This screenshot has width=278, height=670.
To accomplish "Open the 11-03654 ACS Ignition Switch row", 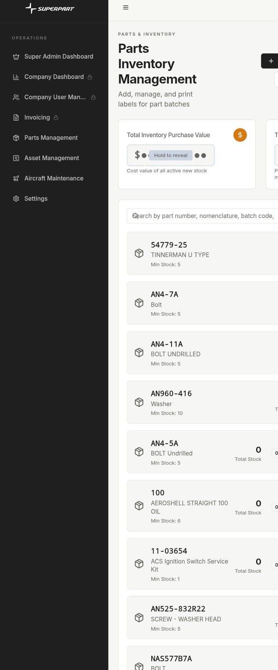I will click(x=203, y=564).
